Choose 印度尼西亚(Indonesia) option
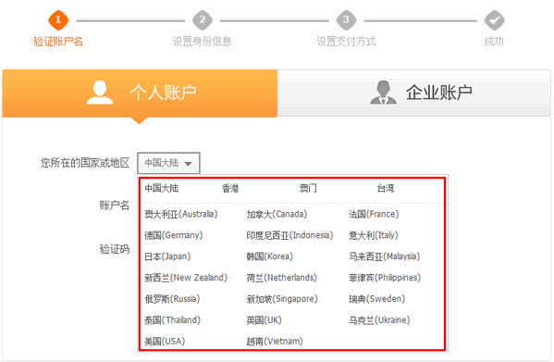This screenshot has height=362, width=554. click(x=289, y=235)
